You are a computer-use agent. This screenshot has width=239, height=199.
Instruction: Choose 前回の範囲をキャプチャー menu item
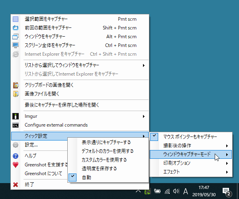[80, 28]
